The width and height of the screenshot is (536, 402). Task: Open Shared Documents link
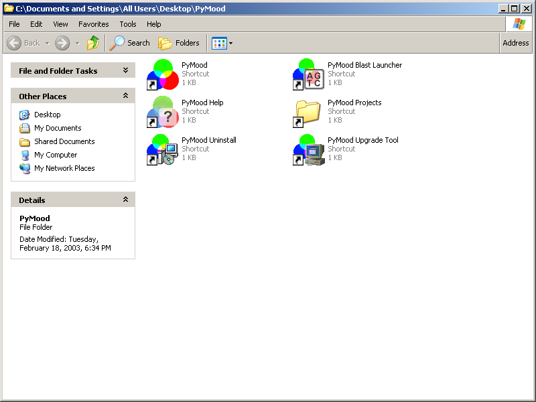coord(64,141)
